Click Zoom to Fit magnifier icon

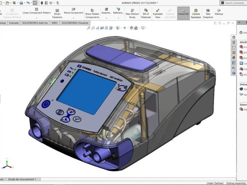pyautogui.click(x=89, y=28)
